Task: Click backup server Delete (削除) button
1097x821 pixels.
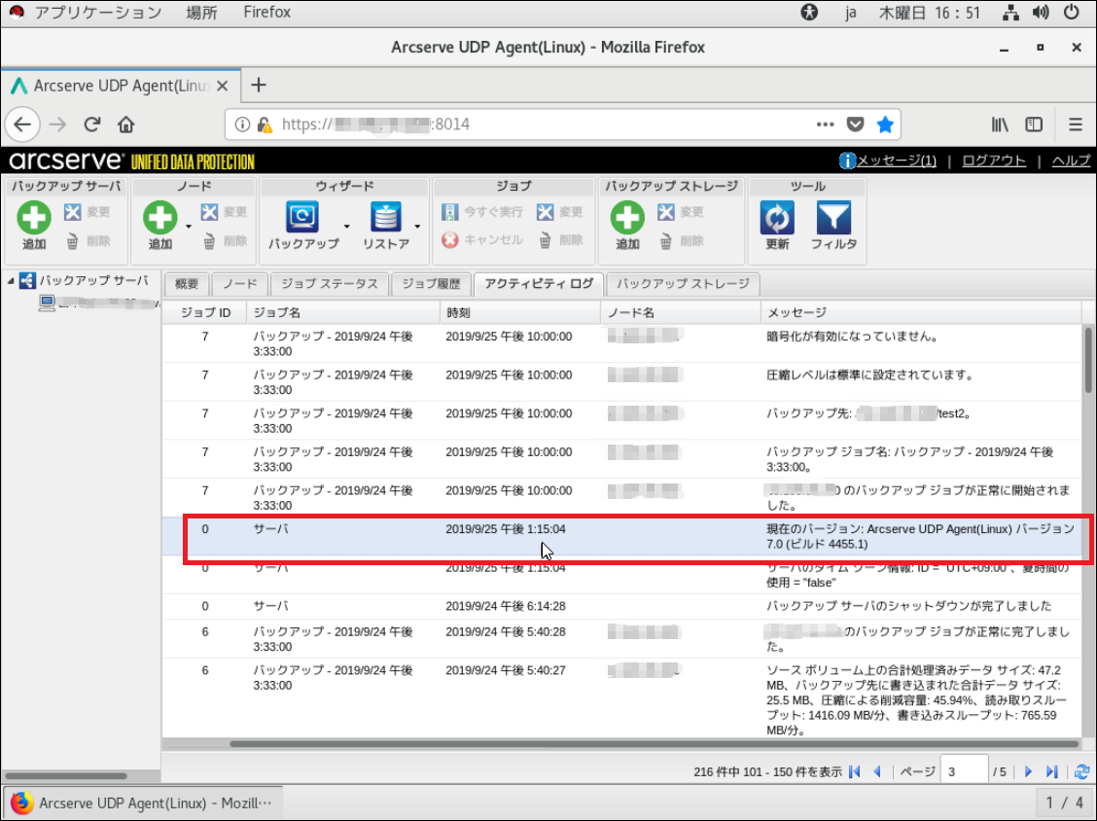Action: pos(88,241)
